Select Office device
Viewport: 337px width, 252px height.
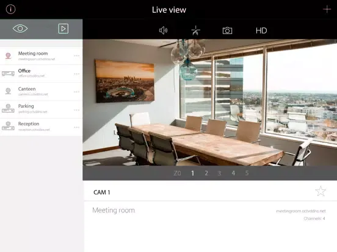[41, 74]
